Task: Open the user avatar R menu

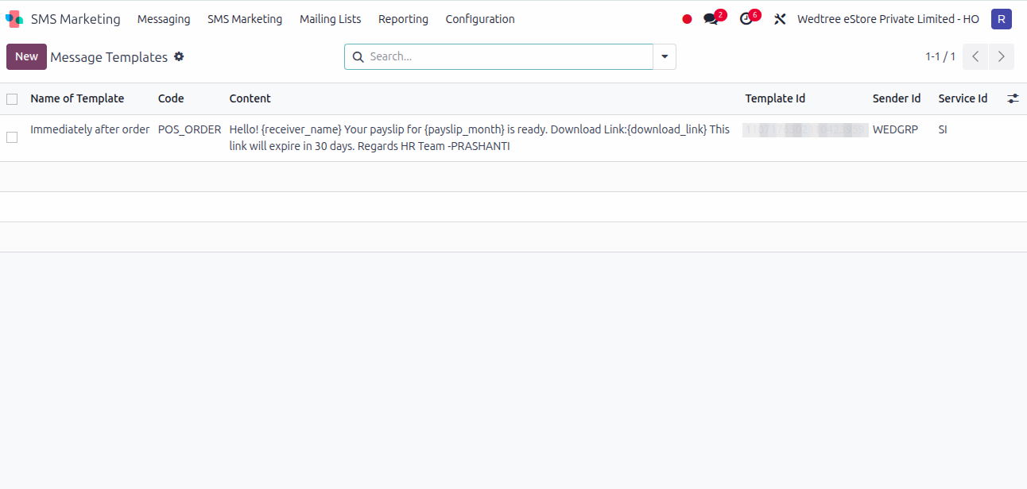Action: pos(1001,19)
